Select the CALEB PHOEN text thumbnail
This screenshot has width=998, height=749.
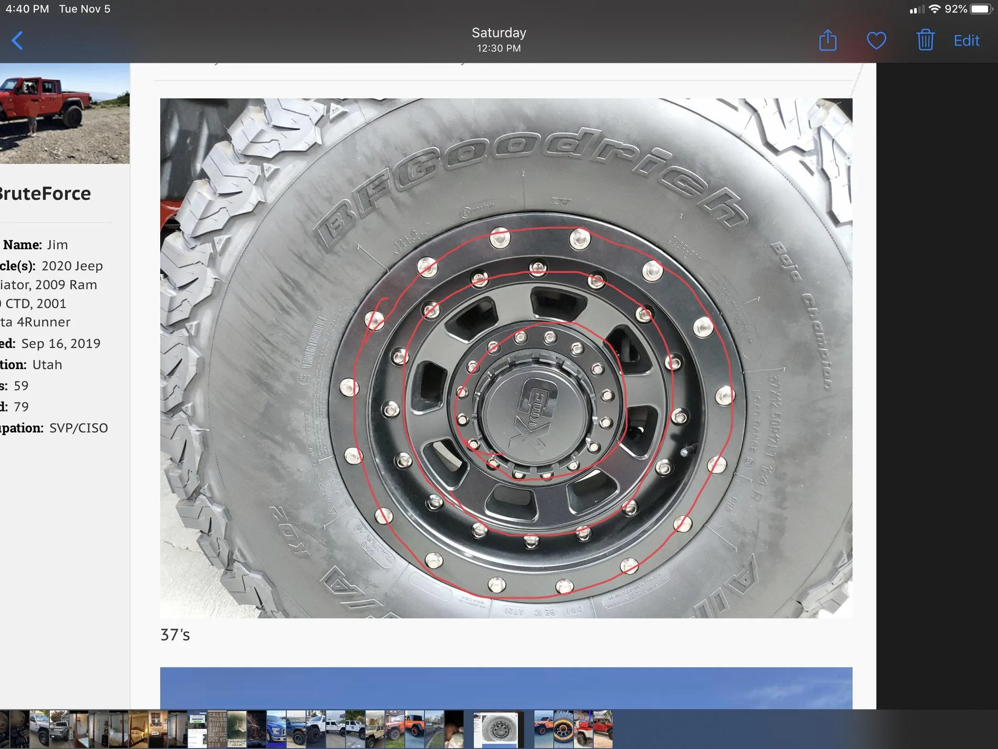click(217, 730)
